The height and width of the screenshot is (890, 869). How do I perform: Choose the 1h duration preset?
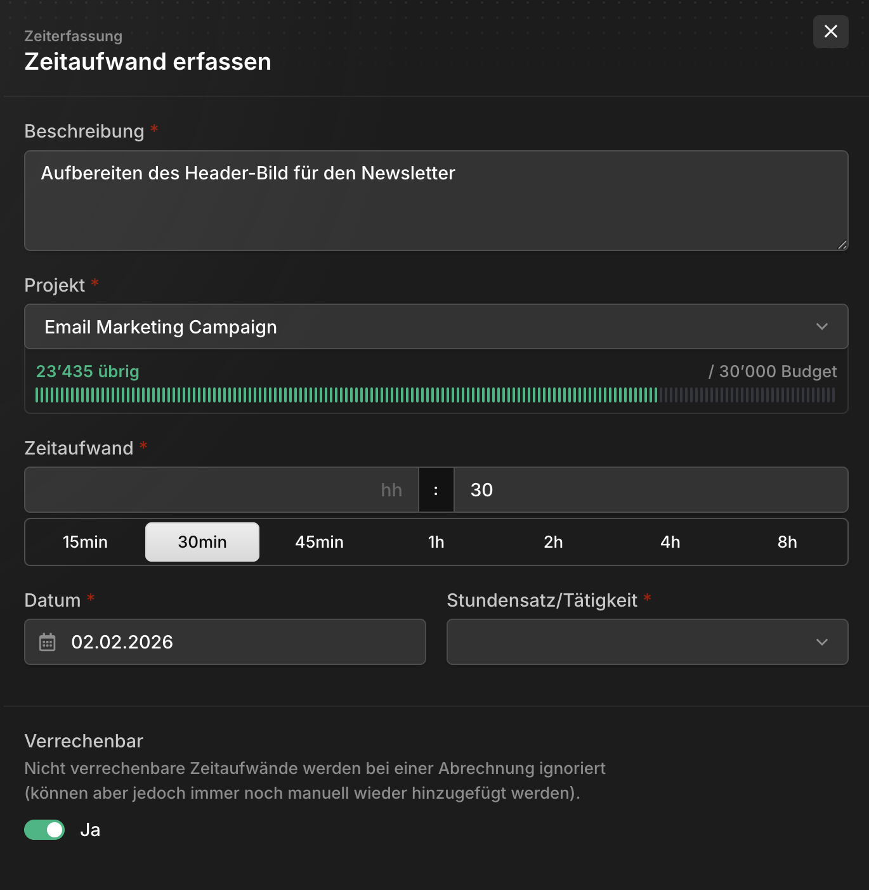[x=436, y=542]
